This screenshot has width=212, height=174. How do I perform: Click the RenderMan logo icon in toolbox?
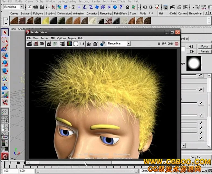tap(5, 156)
